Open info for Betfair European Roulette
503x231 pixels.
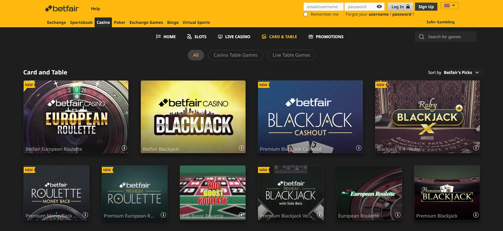[x=124, y=148]
